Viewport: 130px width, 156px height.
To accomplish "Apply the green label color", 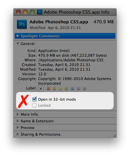I will (x=67, y=89).
